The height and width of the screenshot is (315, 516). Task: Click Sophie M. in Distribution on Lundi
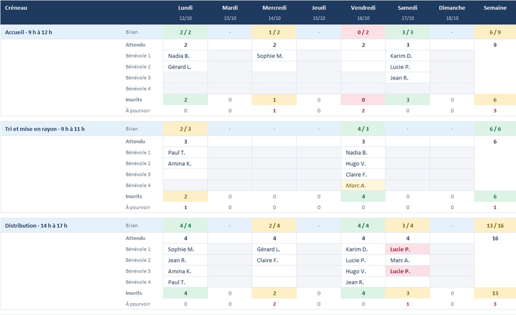[x=186, y=249]
